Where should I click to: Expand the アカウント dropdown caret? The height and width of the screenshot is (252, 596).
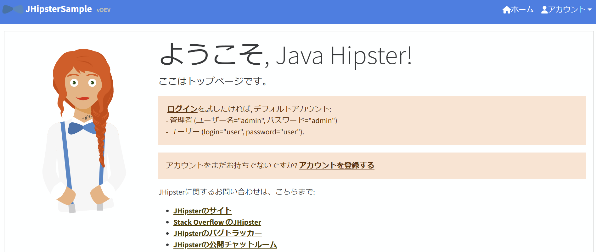[x=590, y=10]
